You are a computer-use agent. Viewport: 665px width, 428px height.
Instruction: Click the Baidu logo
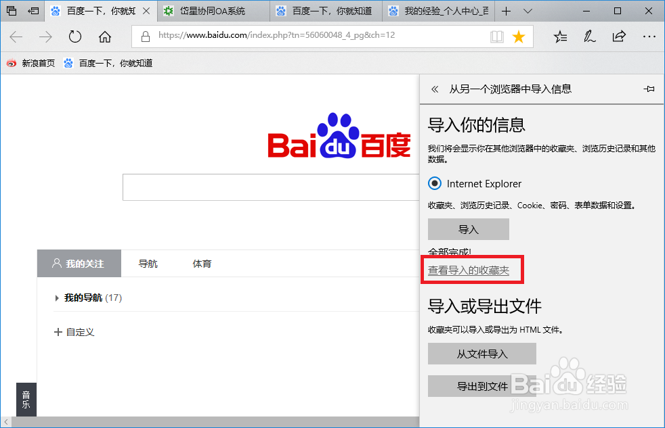(x=339, y=136)
